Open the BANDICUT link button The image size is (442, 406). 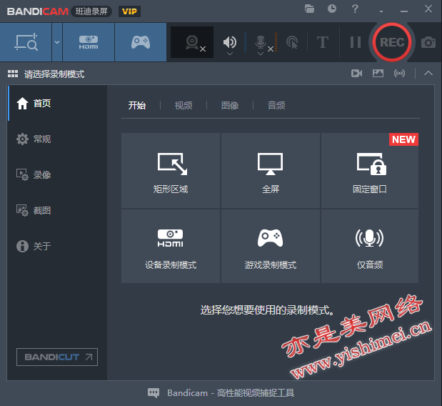click(57, 357)
